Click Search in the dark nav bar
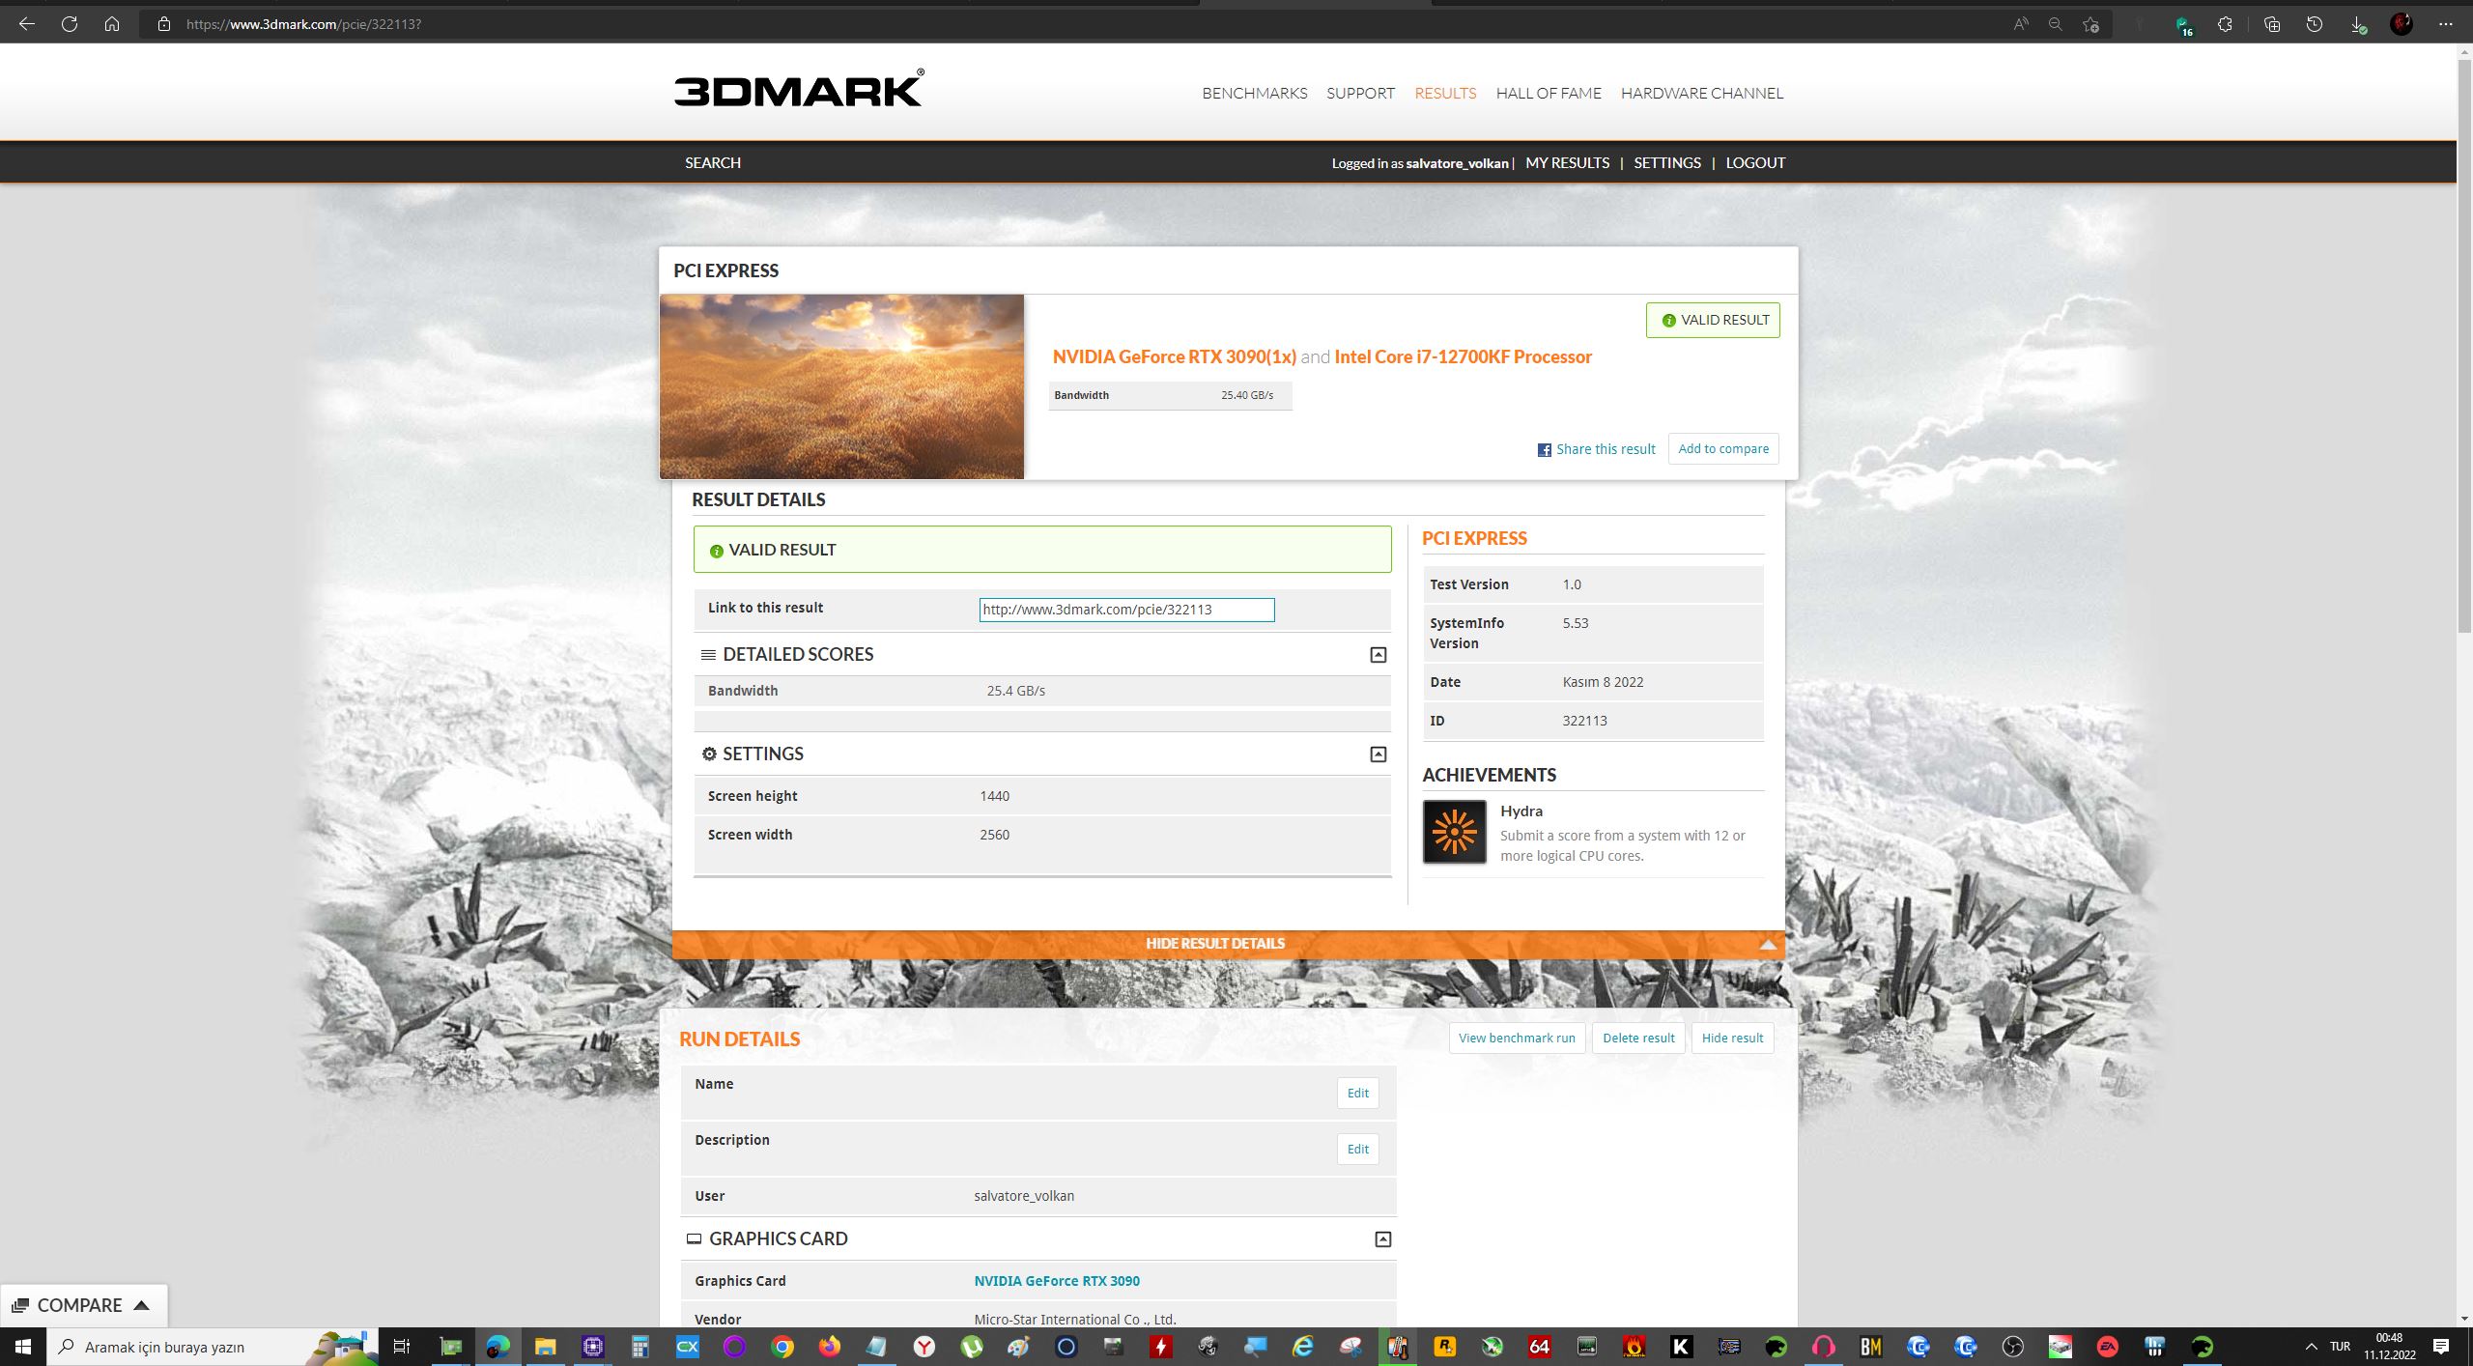This screenshot has width=2473, height=1366. [x=713, y=163]
